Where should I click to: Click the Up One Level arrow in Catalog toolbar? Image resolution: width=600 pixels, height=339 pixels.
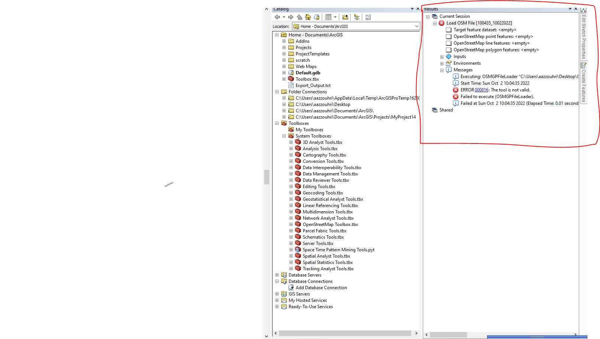(x=299, y=17)
